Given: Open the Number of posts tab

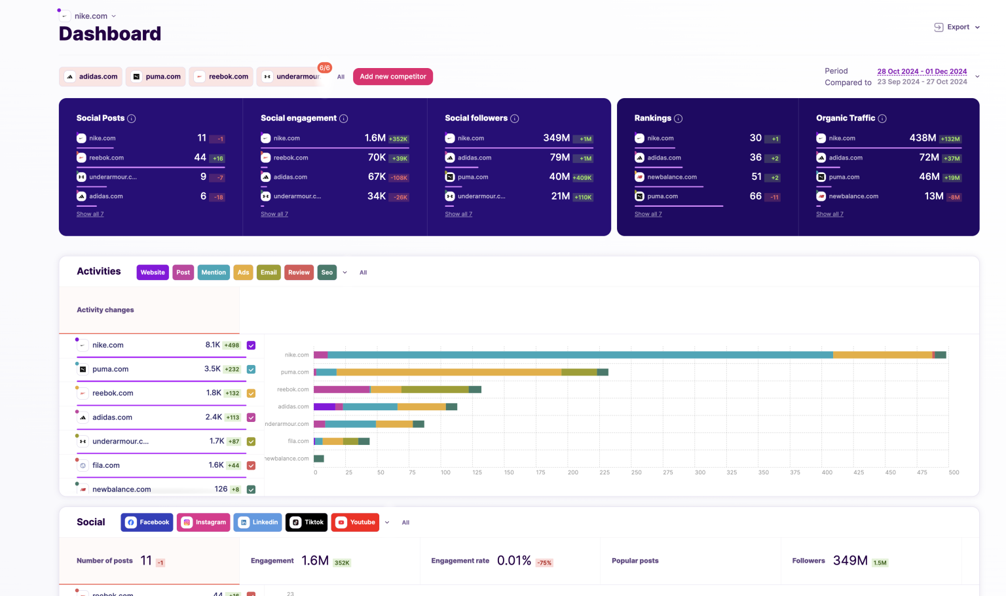Looking at the screenshot, I should (x=104, y=561).
